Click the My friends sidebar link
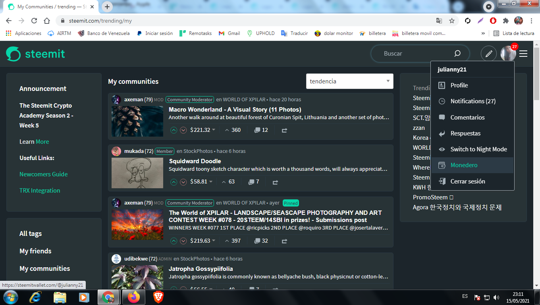 35,251
